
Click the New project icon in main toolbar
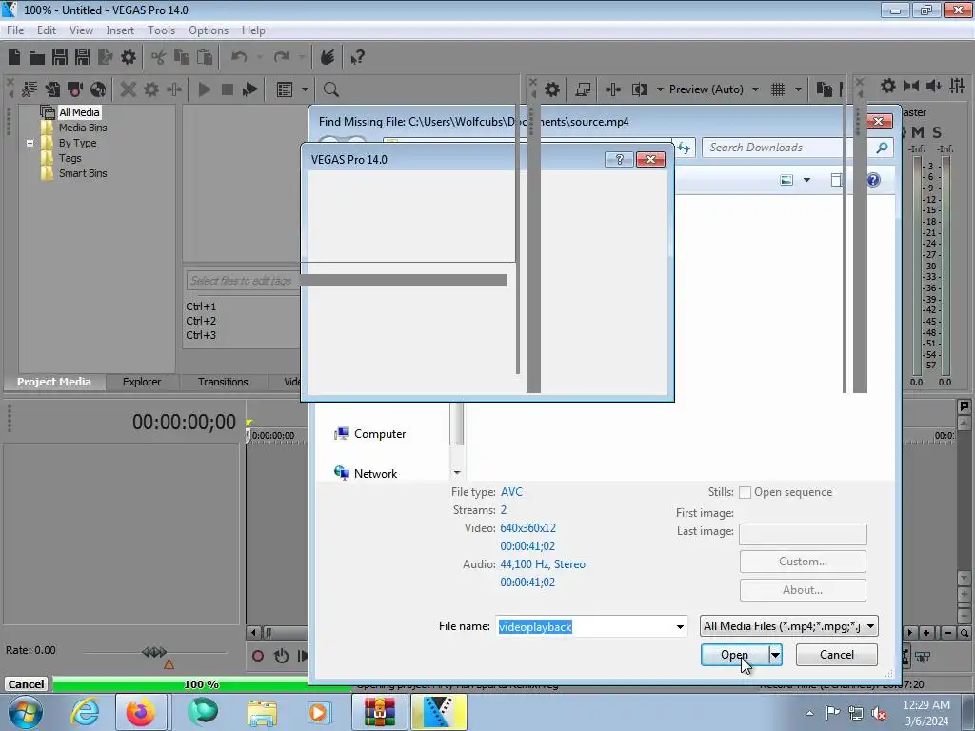[14, 57]
